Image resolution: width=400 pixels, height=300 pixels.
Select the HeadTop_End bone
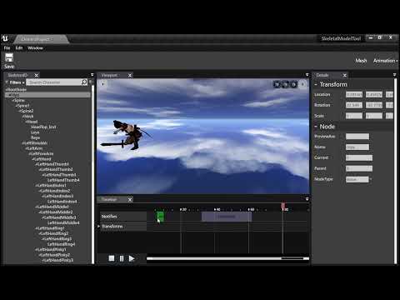click(x=43, y=127)
